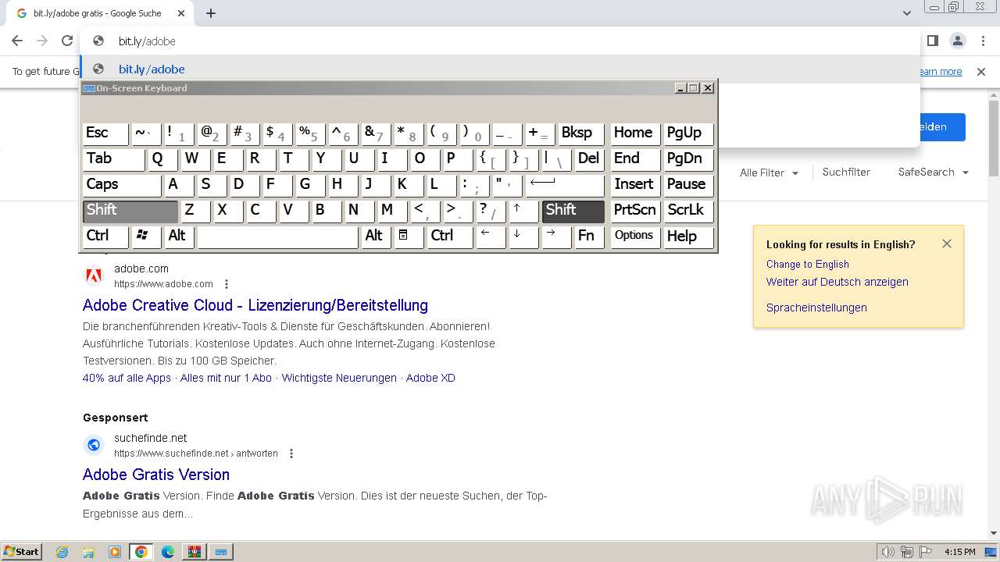Toggle the right Shift key
1000x562 pixels.
coord(573,210)
